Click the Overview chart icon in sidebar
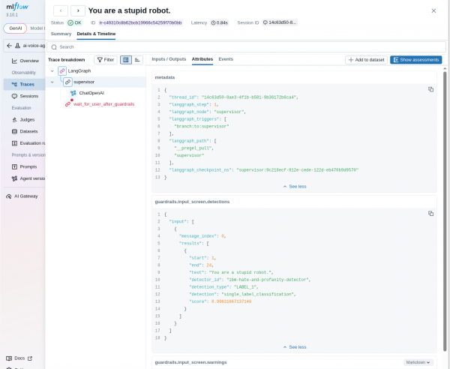The width and height of the screenshot is (450, 369). 14,61
